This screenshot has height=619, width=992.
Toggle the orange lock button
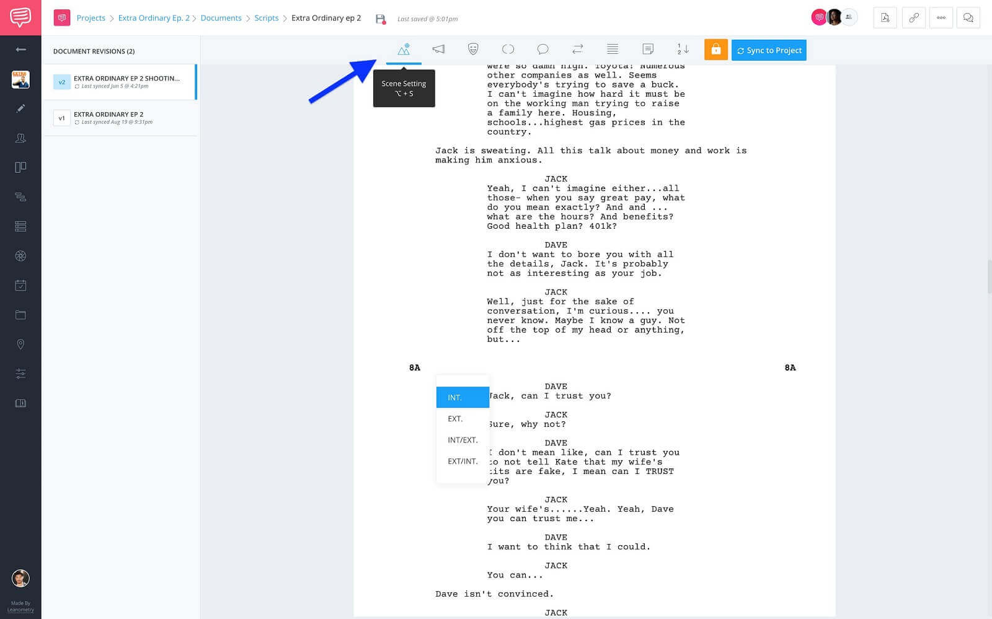click(x=715, y=50)
